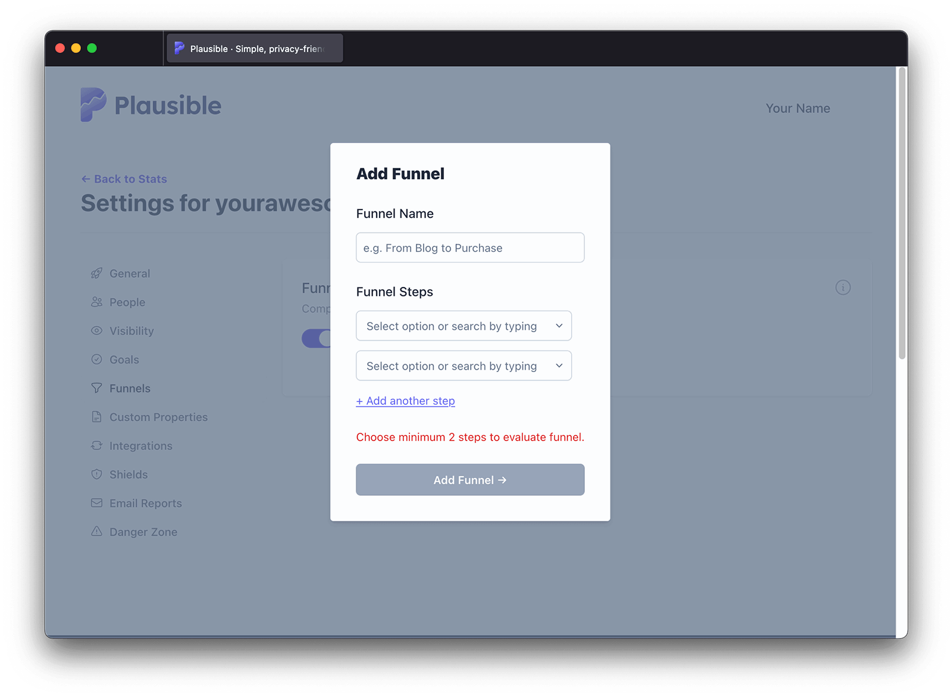Click the Add another step link
The width and height of the screenshot is (952, 697).
tap(405, 401)
